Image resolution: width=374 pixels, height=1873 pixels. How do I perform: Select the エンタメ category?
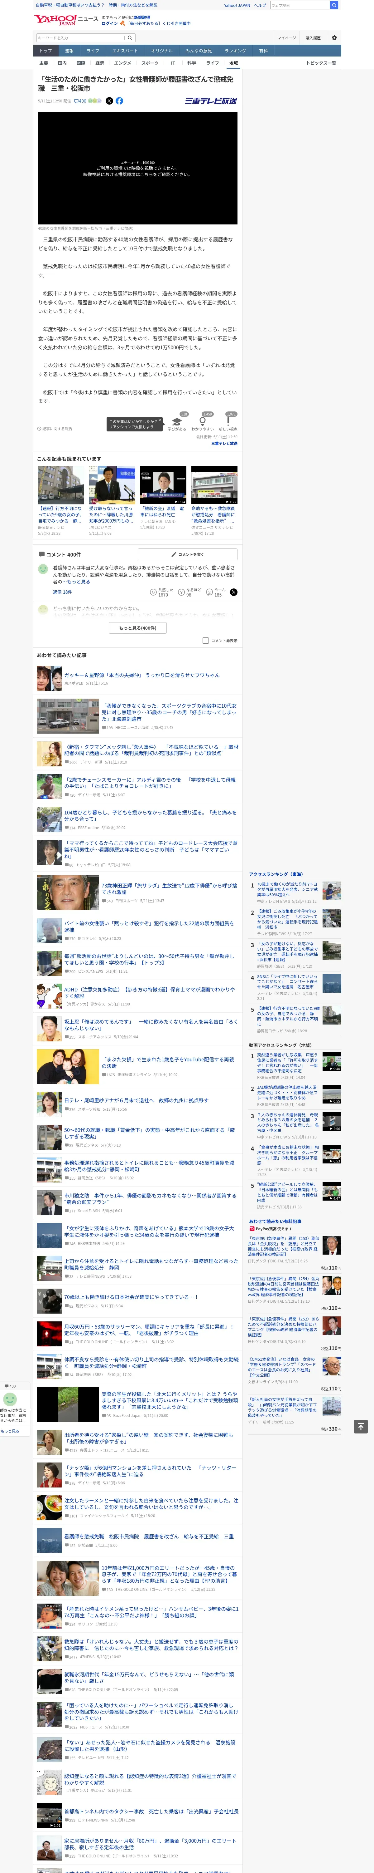(x=123, y=63)
